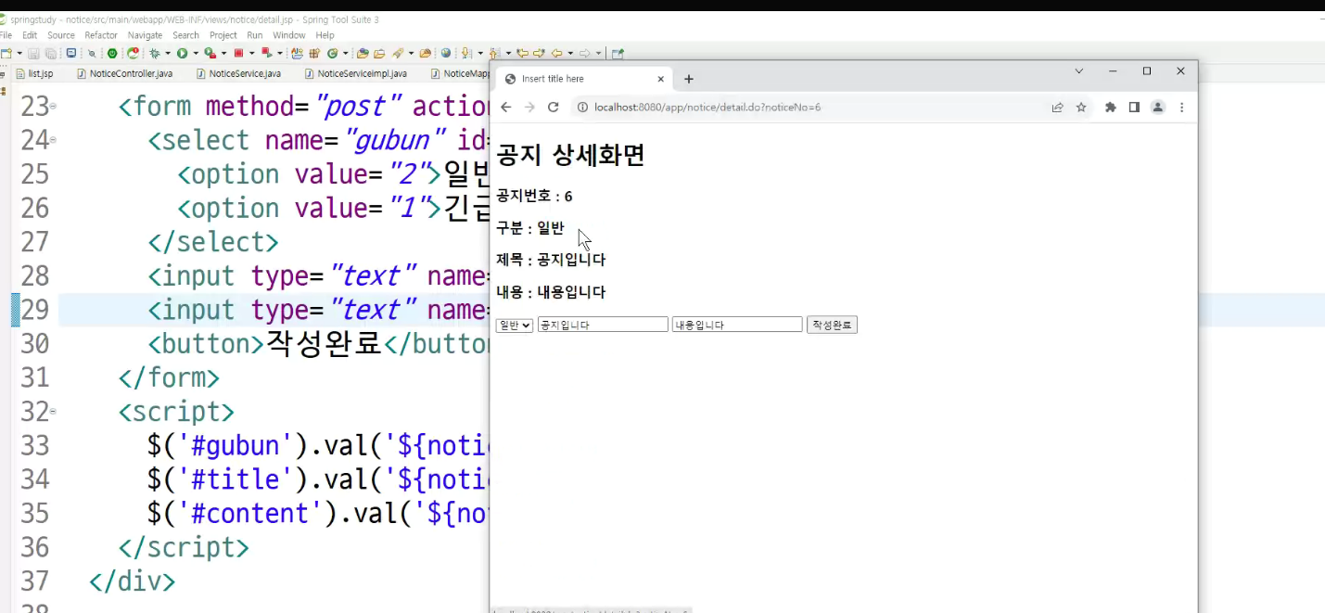Click the text '구분 : 일반'

[529, 228]
